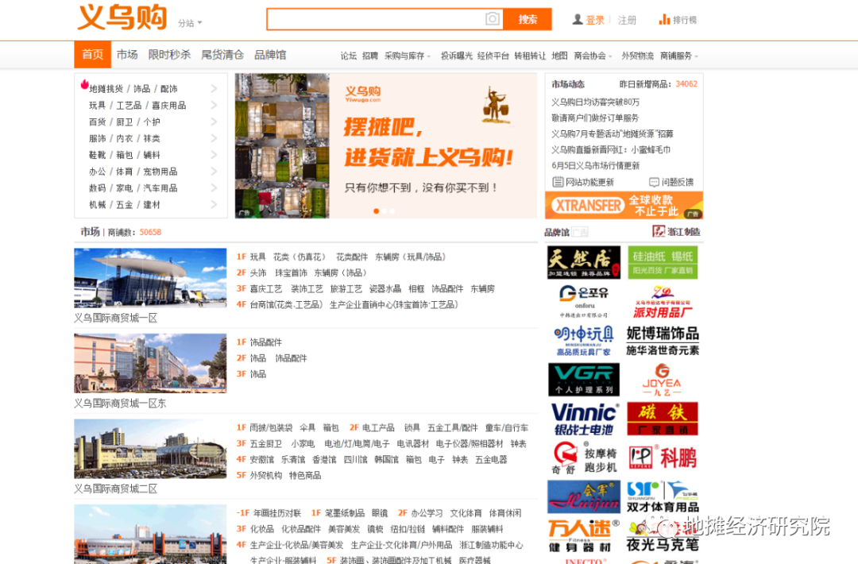Click the 义乌购 site logo
This screenshot has height=564, width=858.
tap(122, 17)
